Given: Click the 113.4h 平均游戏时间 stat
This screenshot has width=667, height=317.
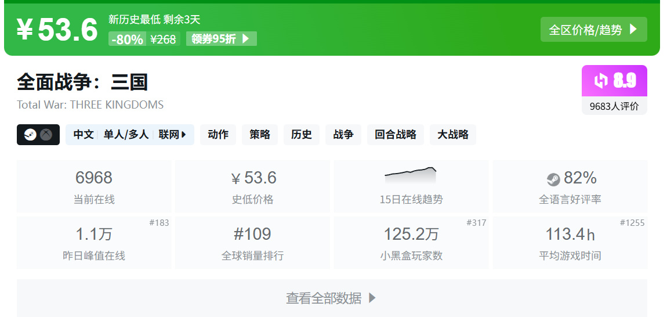Looking at the screenshot, I should [570, 243].
